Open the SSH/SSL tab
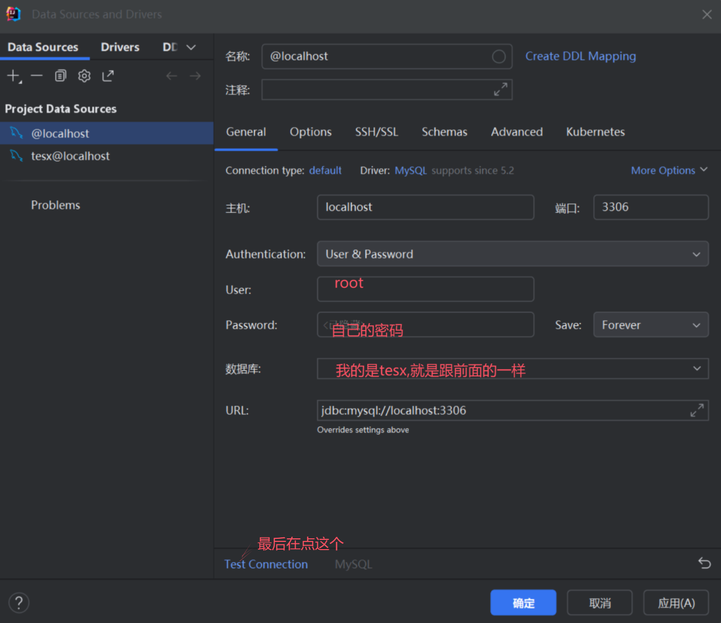The height and width of the screenshot is (623, 721). [x=376, y=132]
